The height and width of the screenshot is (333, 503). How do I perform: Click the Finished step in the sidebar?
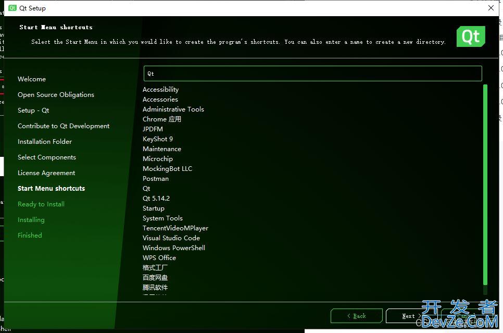click(x=30, y=236)
